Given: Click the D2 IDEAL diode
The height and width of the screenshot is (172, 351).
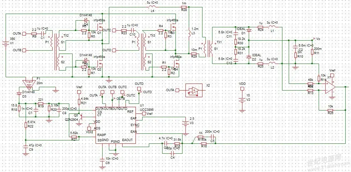Looking at the screenshot, I should click(x=248, y=57).
